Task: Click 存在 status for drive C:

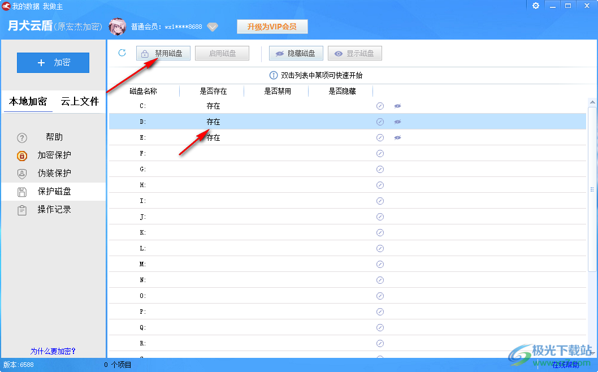Action: [213, 106]
